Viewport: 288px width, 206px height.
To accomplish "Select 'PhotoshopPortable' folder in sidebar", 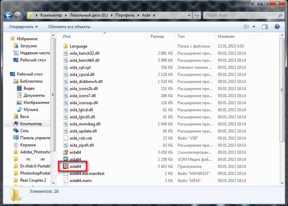I will coord(35,173).
